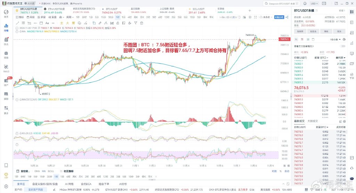Toggle MA indicator visibility circle
Viewport: 356px width, 193px height.
click(17, 31)
